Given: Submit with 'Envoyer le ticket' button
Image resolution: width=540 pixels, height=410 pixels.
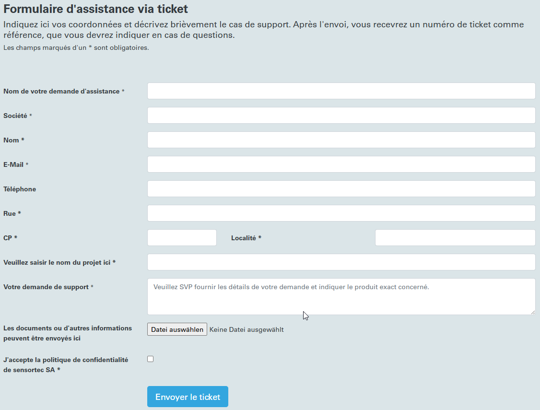Looking at the screenshot, I should pyautogui.click(x=188, y=397).
